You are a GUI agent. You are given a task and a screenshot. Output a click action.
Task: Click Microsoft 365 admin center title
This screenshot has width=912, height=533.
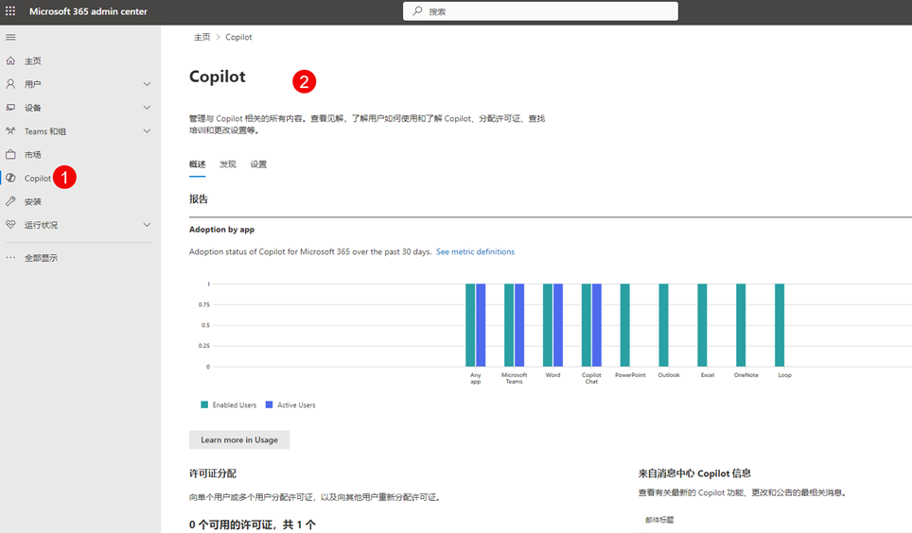[88, 11]
